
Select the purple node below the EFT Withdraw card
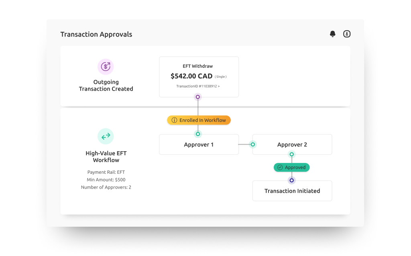point(197,97)
